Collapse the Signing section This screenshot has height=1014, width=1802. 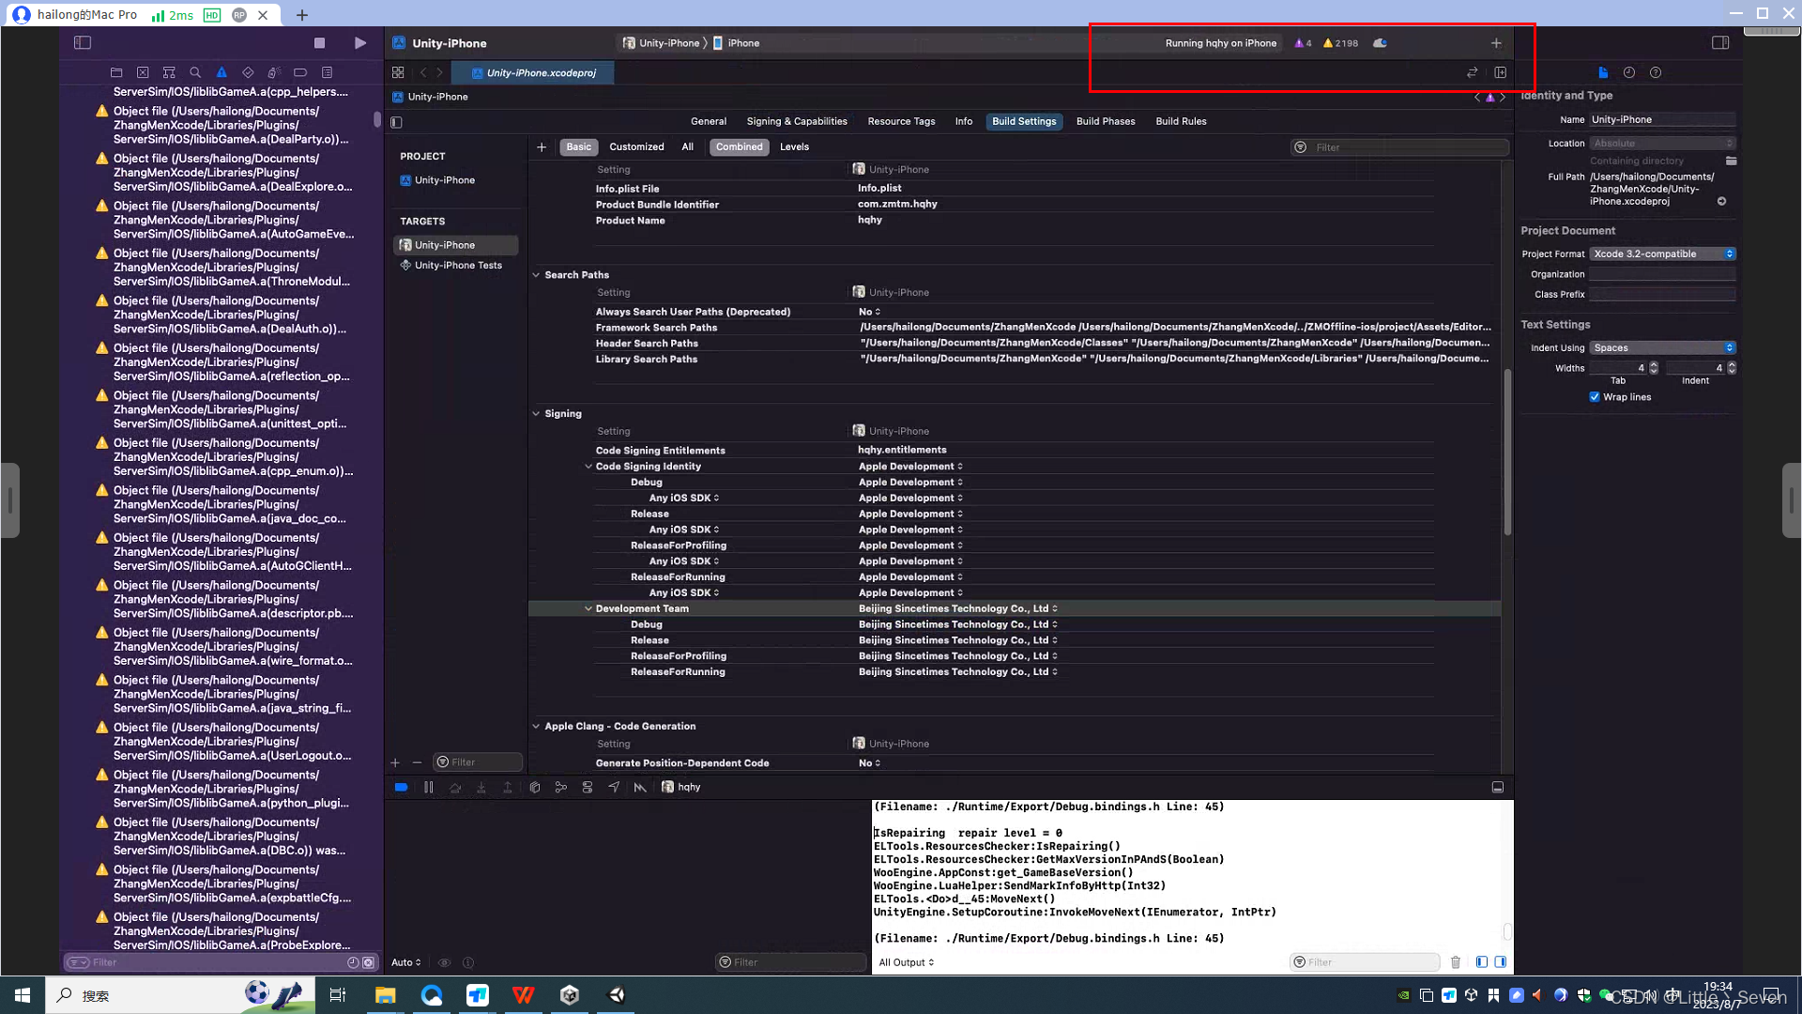[536, 414]
